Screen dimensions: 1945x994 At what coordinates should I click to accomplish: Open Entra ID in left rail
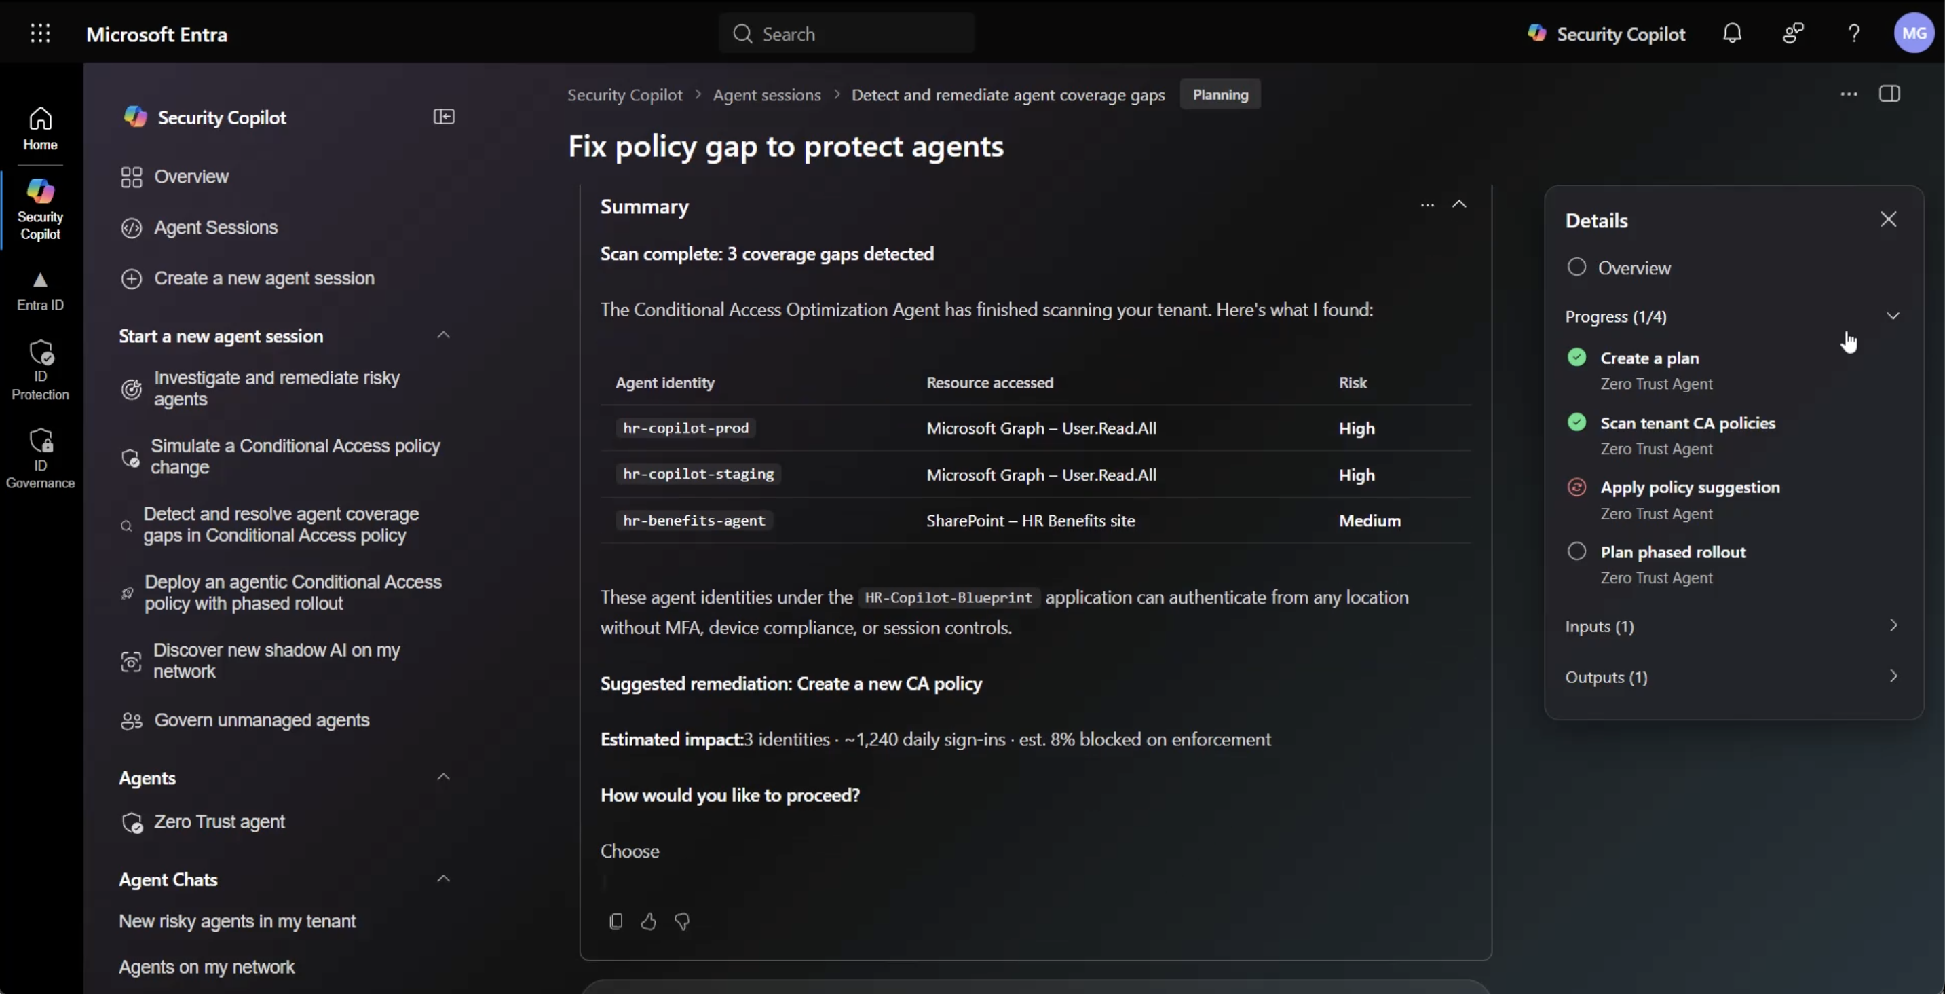tap(40, 291)
